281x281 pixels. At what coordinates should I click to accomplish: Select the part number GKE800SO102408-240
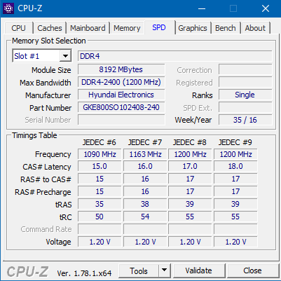click(121, 107)
